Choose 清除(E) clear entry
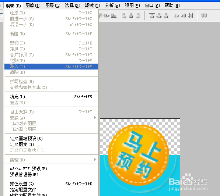This screenshot has width=220, height=196. pos(51,72)
